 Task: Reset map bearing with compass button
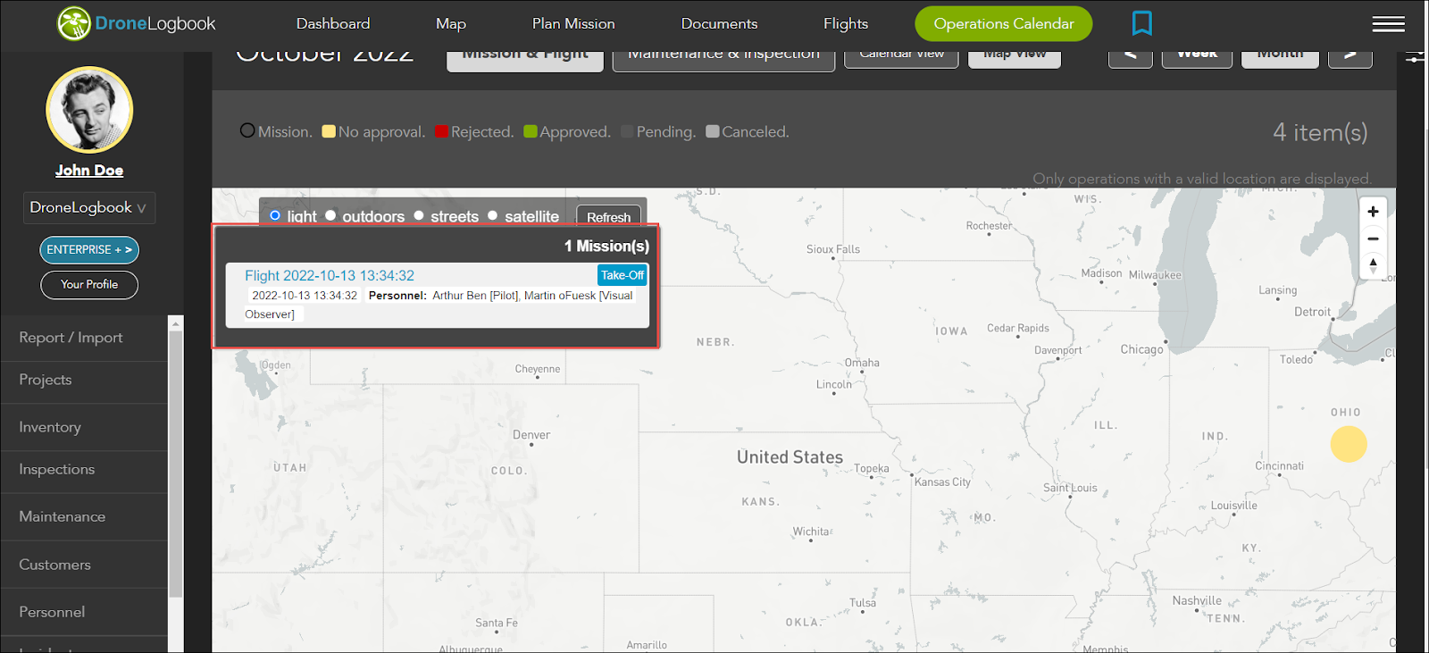click(x=1373, y=265)
